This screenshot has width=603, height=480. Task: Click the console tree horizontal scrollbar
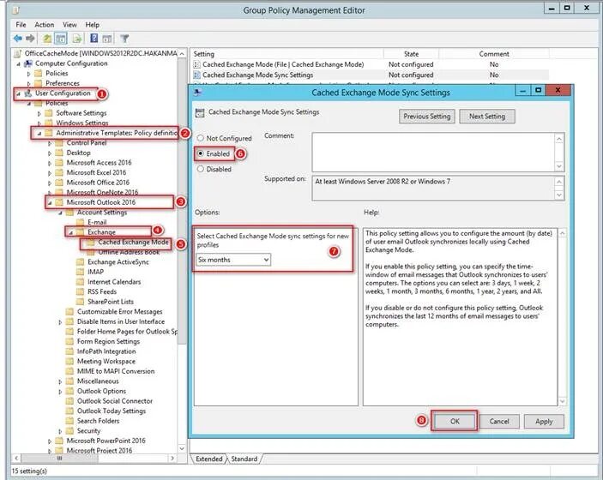click(x=94, y=458)
